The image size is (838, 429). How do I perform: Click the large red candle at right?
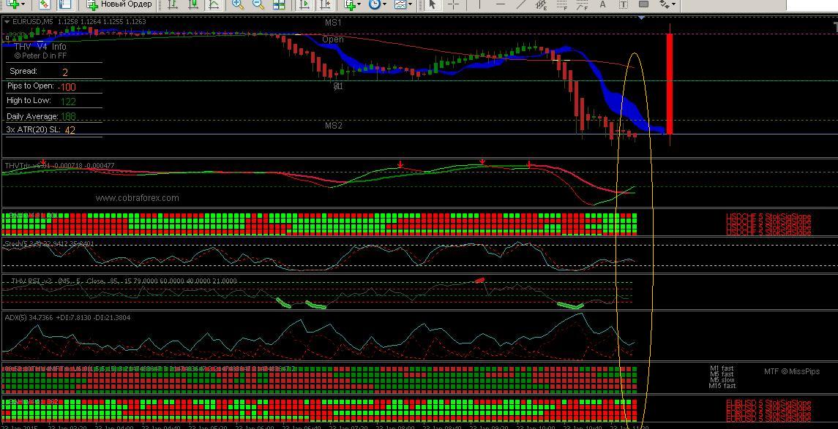pyautogui.click(x=669, y=83)
